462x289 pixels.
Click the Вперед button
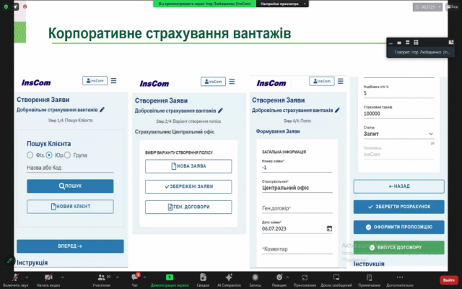click(x=70, y=246)
